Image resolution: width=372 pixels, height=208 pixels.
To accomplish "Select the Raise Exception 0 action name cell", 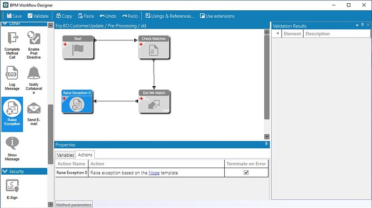I will [x=72, y=172].
